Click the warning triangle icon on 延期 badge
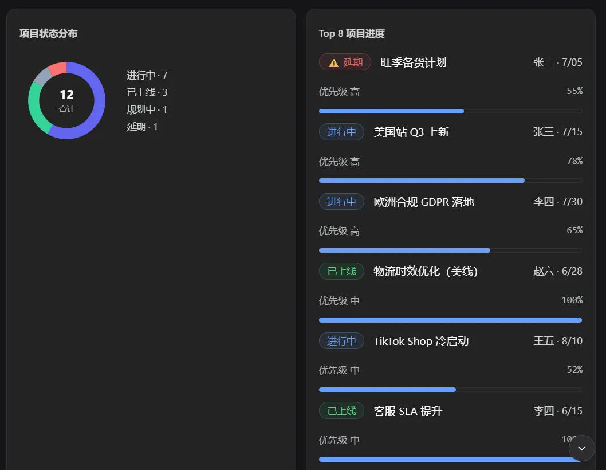 [x=333, y=63]
